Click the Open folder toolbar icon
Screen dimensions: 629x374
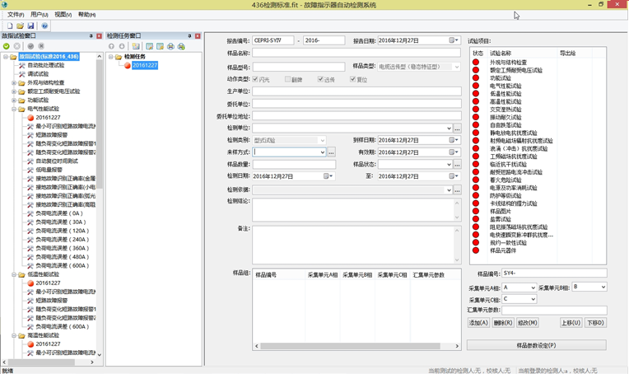pyautogui.click(x=20, y=26)
